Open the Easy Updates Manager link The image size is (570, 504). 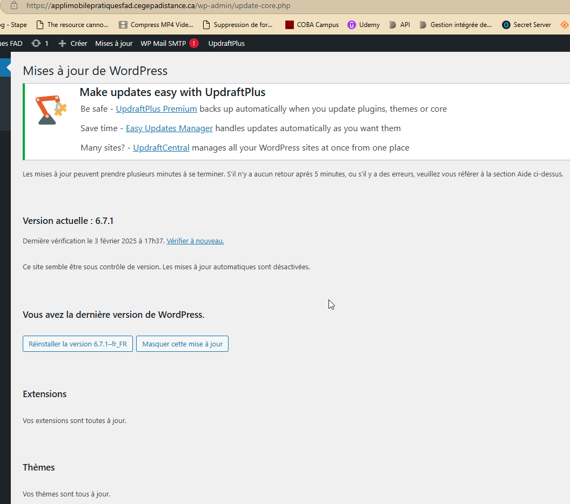(x=169, y=128)
